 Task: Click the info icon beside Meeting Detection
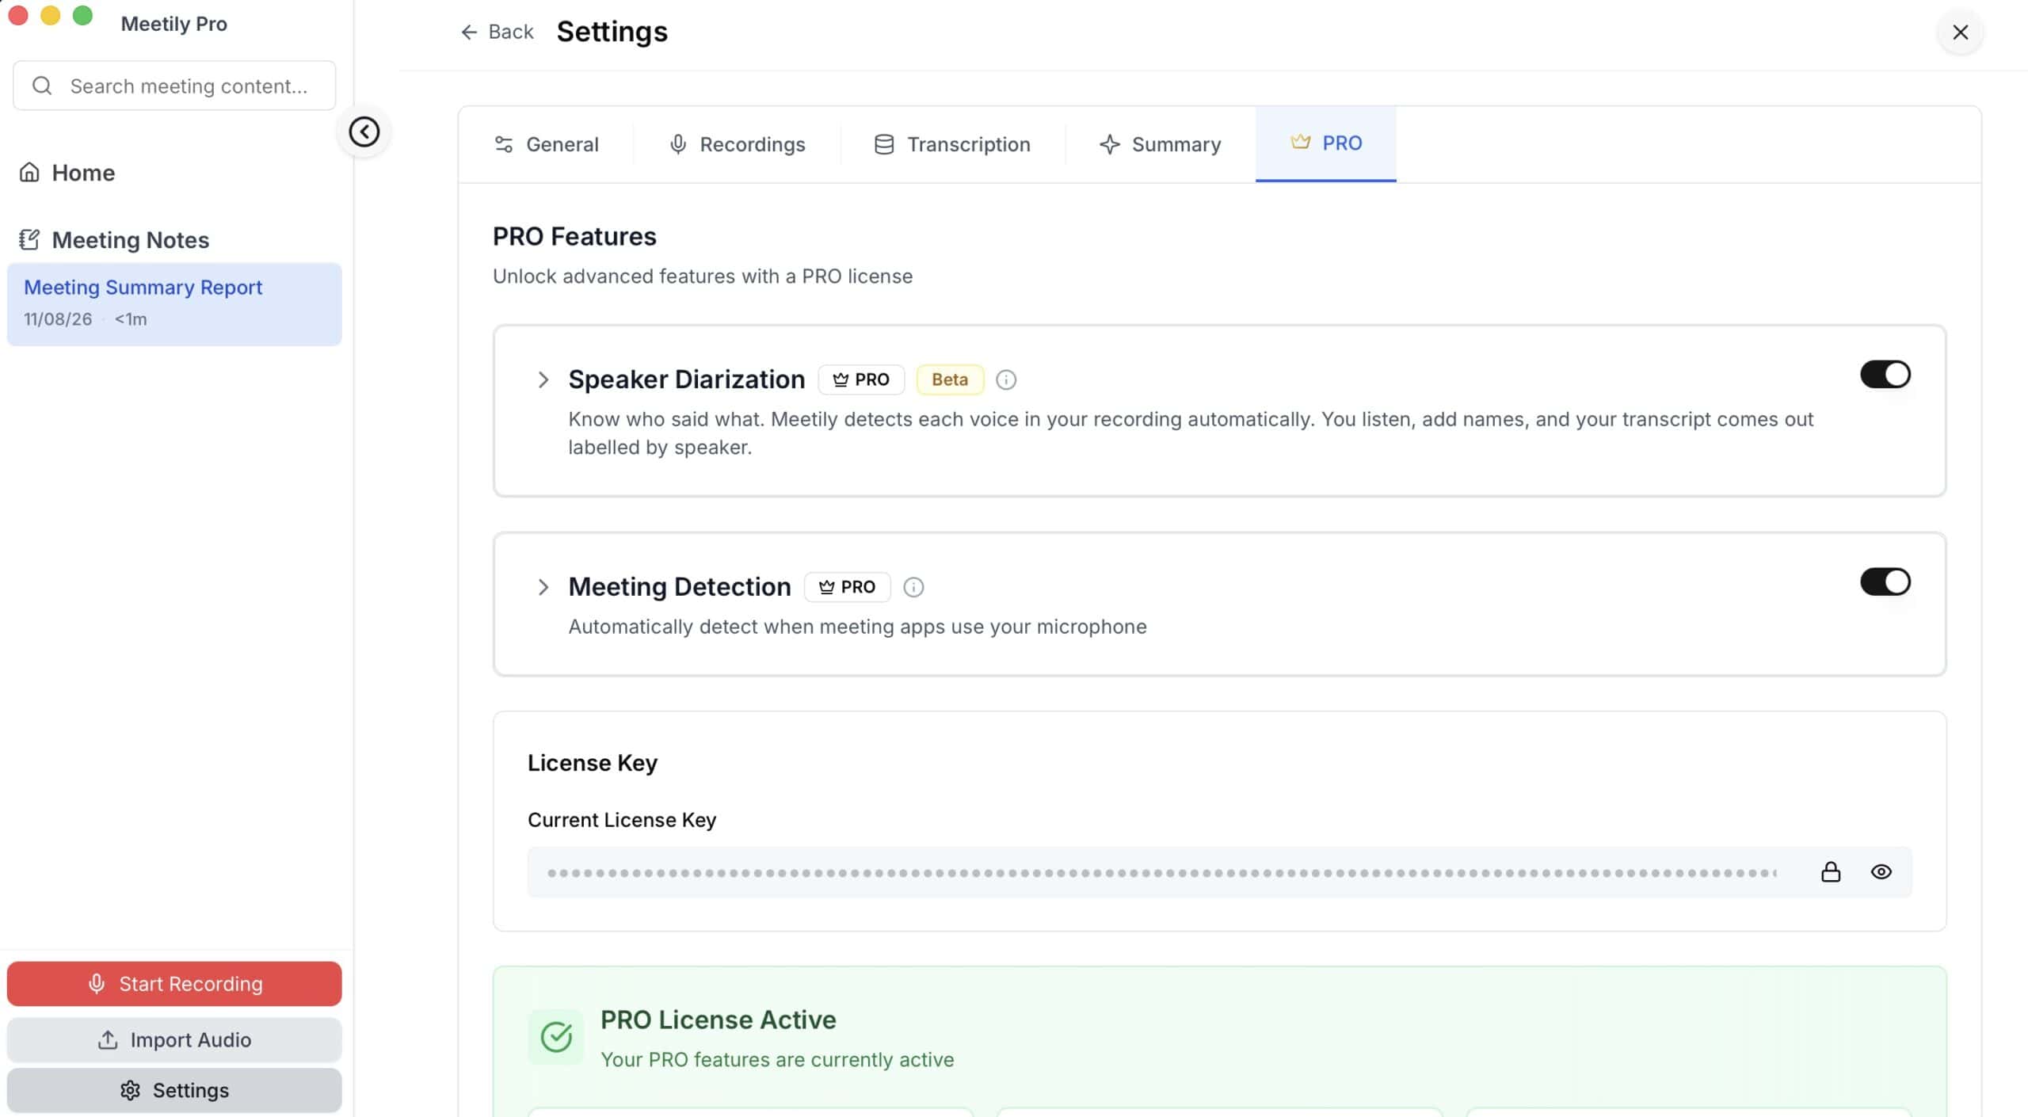tap(913, 587)
